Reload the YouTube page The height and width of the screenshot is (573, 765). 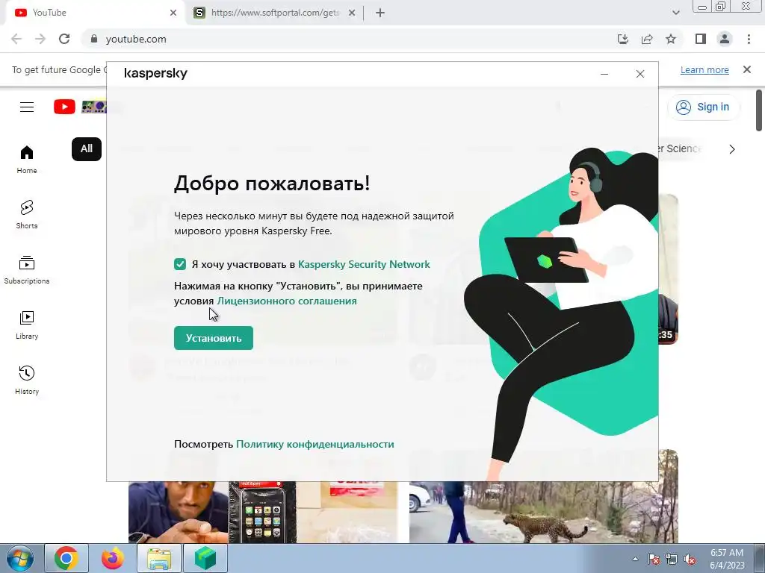[64, 39]
